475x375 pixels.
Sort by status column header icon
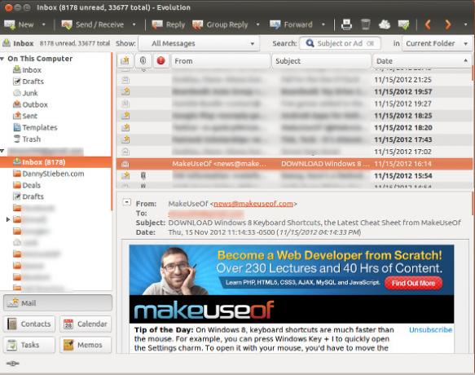click(125, 61)
